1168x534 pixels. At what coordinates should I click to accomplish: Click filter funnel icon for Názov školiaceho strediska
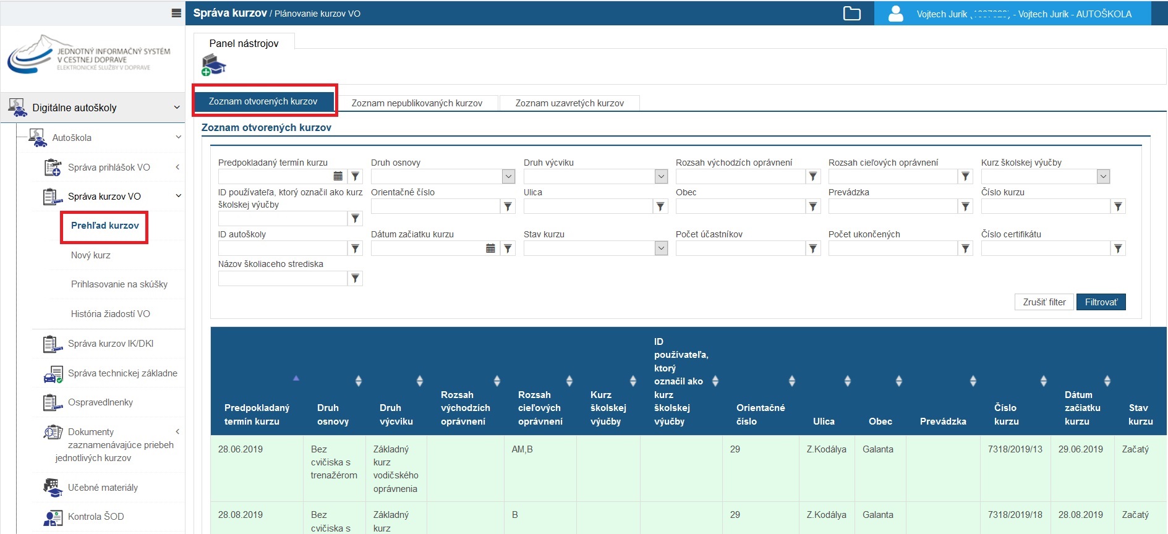[x=356, y=278]
